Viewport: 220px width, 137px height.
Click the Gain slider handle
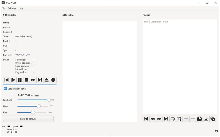tap(39, 106)
